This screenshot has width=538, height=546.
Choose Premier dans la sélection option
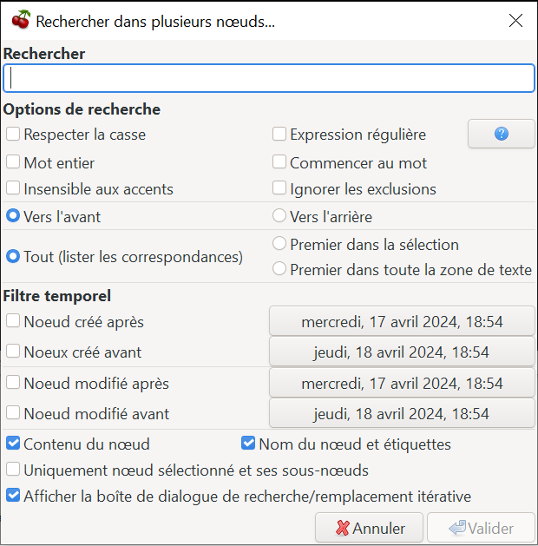pyautogui.click(x=279, y=244)
